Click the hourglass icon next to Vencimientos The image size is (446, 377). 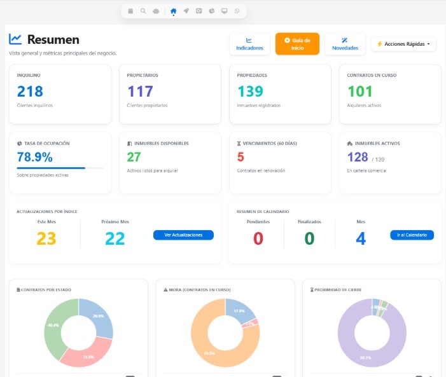click(x=239, y=144)
